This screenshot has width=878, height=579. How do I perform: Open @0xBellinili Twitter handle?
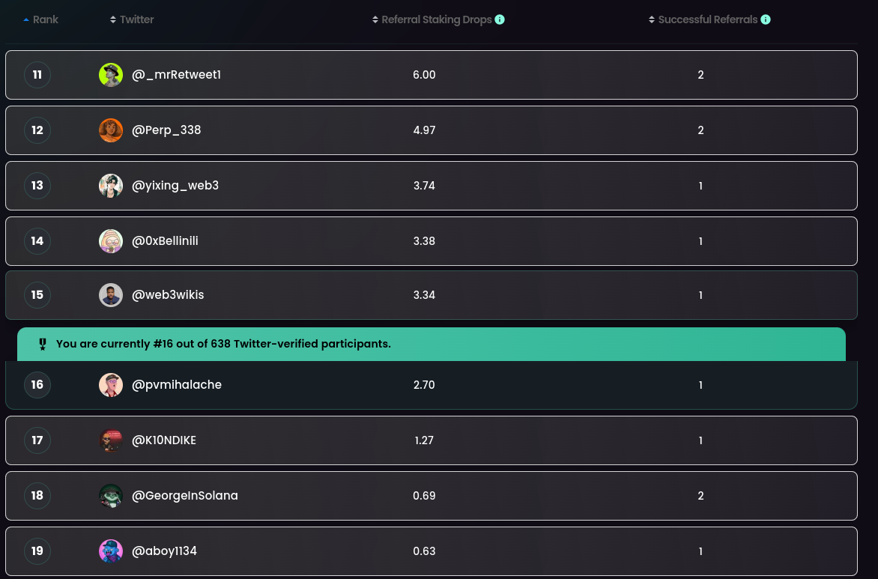165,241
